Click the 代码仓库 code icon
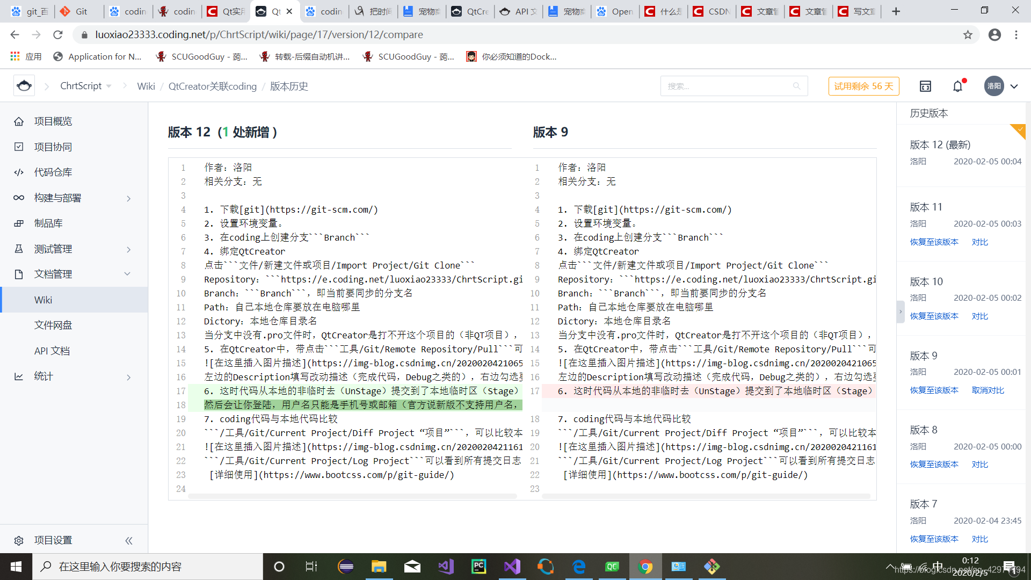This screenshot has width=1031, height=580. pyautogui.click(x=19, y=172)
